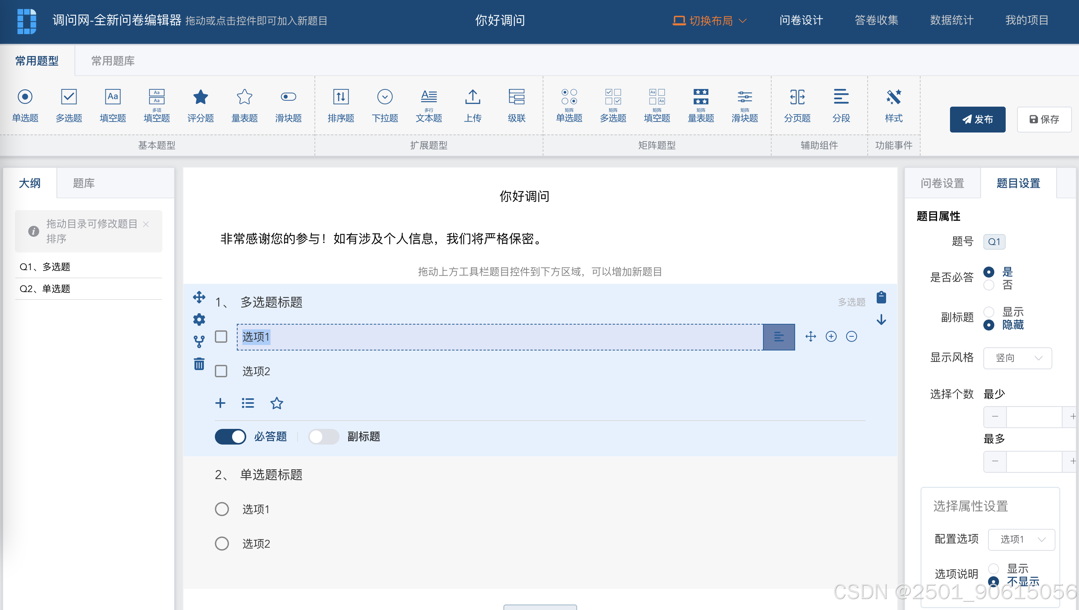Toggle the 必答题 switch off
The image size is (1079, 610).
tap(231, 437)
